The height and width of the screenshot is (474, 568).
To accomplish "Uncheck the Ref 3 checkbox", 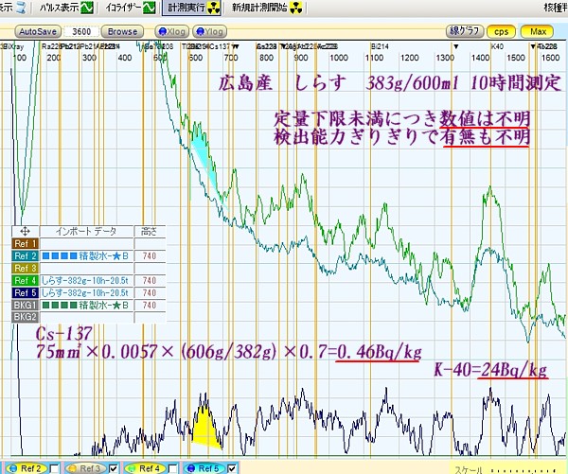I will [x=114, y=468].
